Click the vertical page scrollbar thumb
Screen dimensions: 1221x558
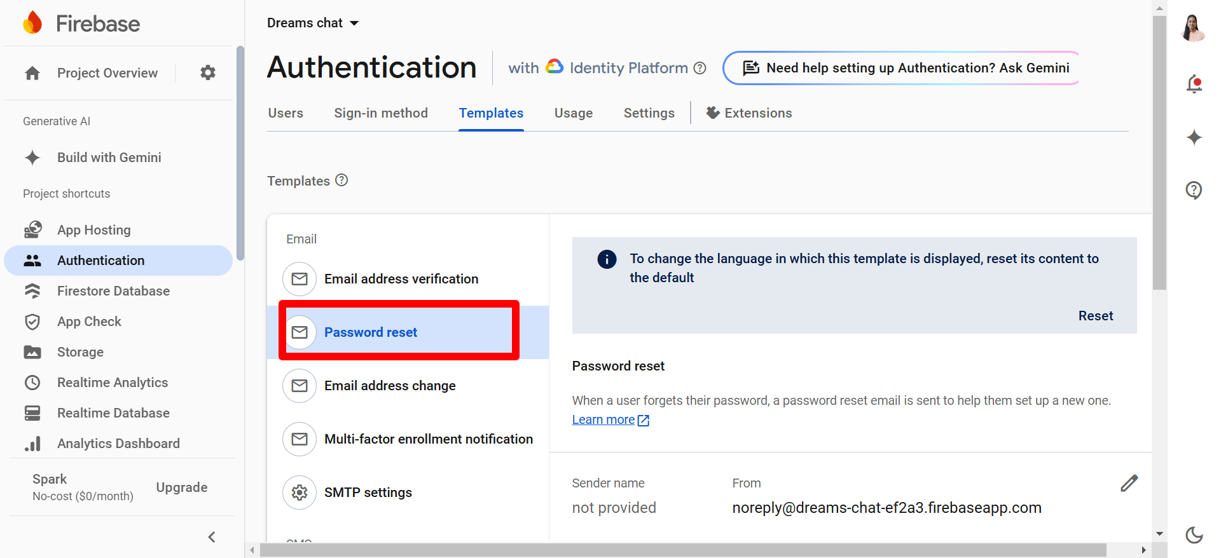[1159, 153]
